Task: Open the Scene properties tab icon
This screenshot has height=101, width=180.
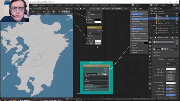Action: pyautogui.click(x=150, y=56)
